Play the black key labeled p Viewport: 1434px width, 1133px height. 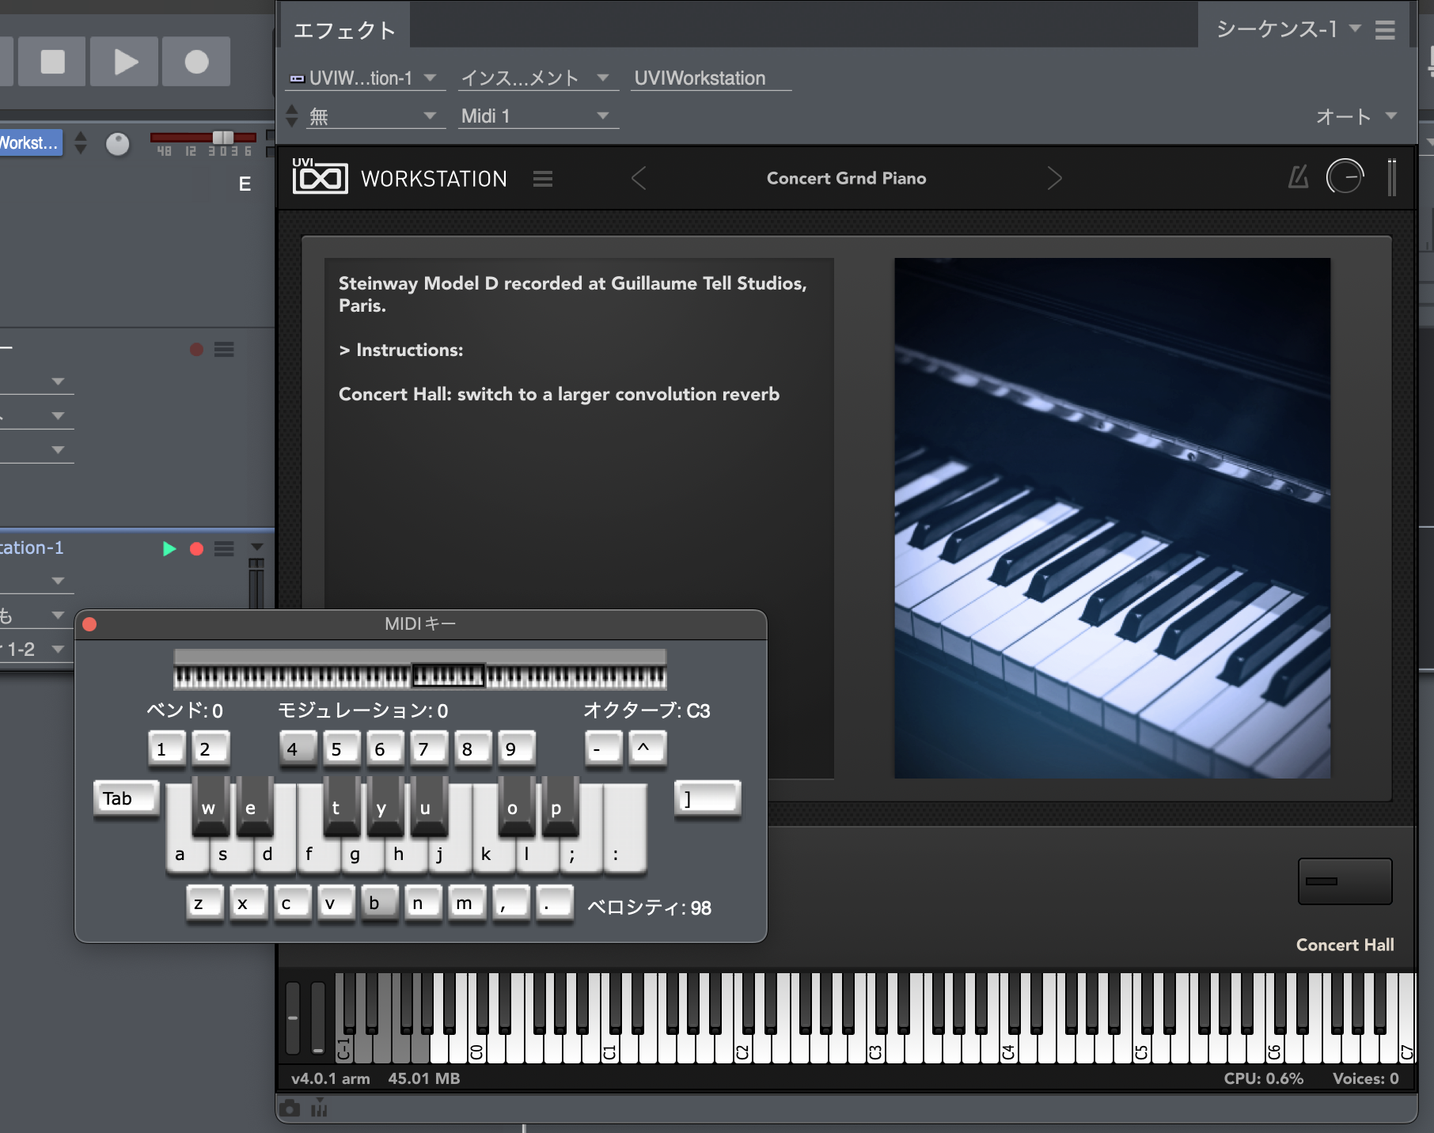point(560,808)
